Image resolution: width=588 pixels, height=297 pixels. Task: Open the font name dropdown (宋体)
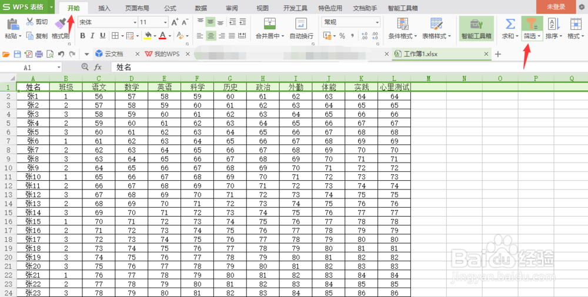[135, 22]
